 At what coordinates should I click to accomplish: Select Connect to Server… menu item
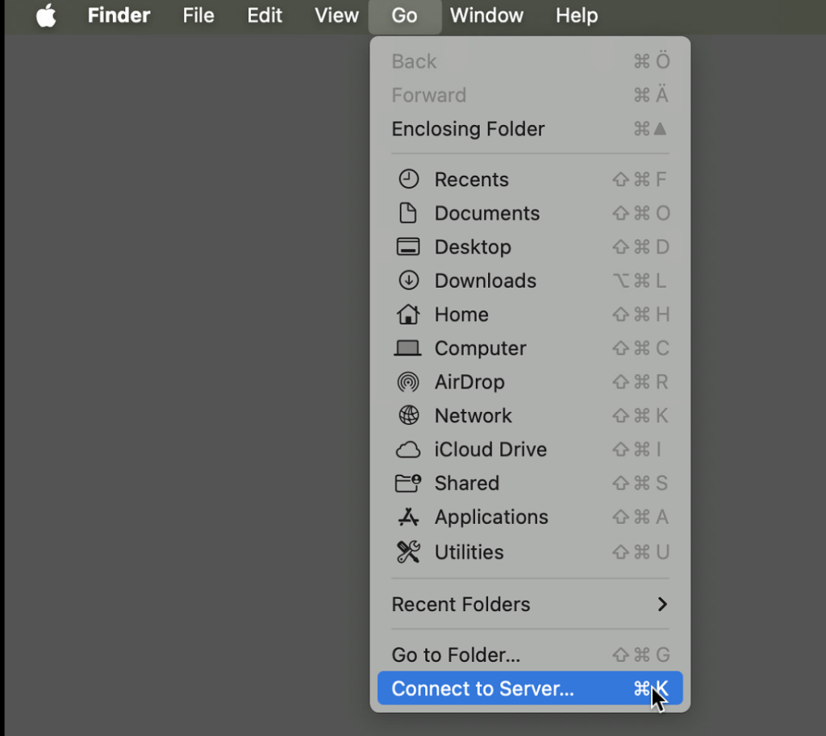coord(482,688)
